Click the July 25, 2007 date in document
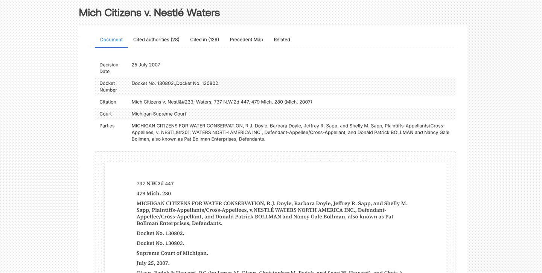Viewport: 542px width, 273px height. (153, 263)
